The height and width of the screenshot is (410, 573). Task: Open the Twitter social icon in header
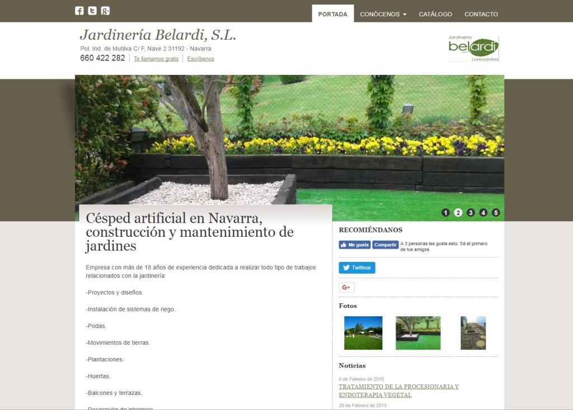[92, 11]
